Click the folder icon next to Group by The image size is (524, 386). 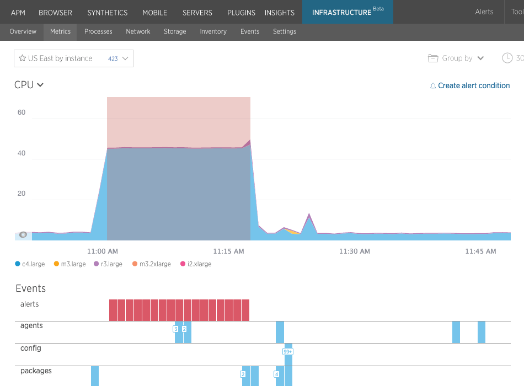click(x=434, y=58)
